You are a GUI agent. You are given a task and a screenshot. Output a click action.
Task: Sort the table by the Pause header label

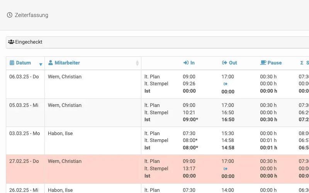coord(274,63)
